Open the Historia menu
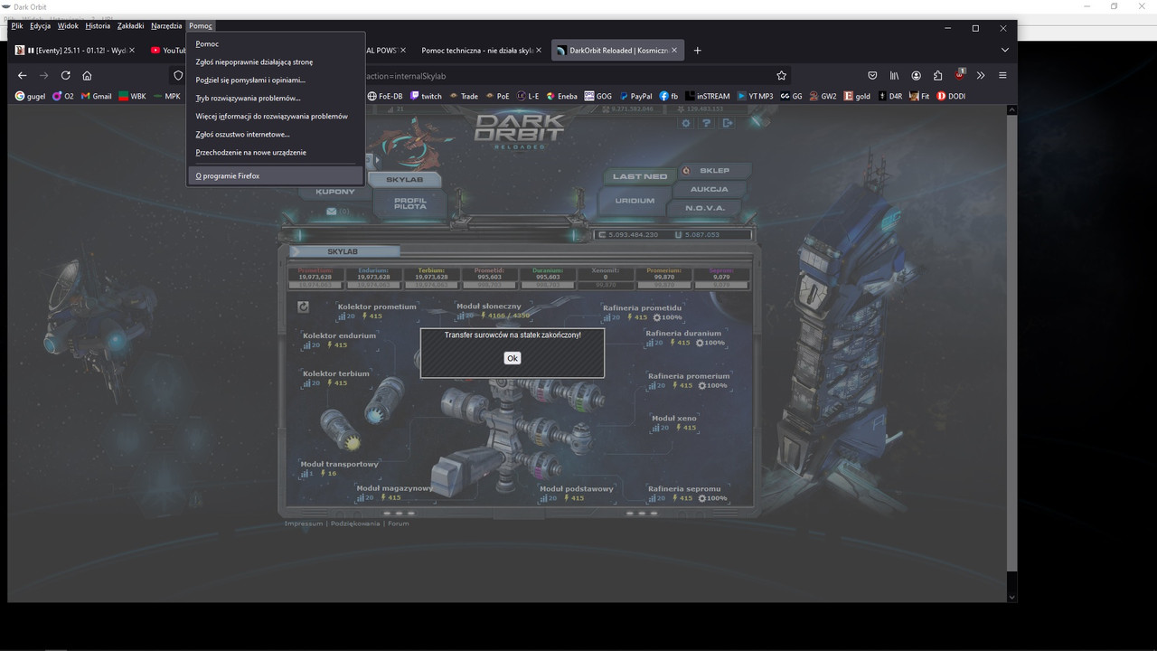Image resolution: width=1157 pixels, height=651 pixels. click(x=98, y=26)
